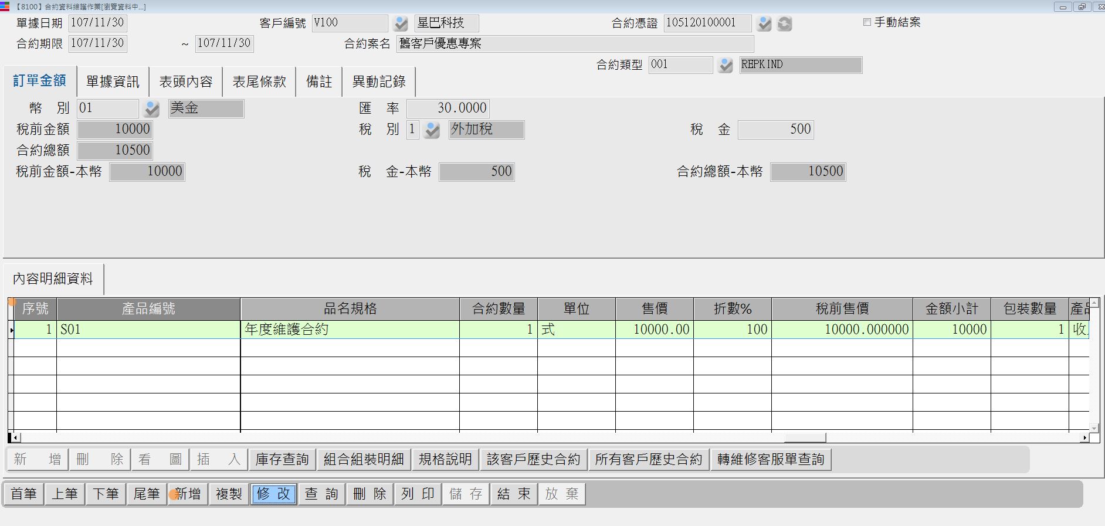Screen dimensions: 1105x526
Task: Click the 合約憑證 number field
Action: 707,23
